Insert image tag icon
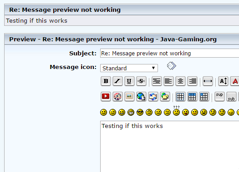 129,97
